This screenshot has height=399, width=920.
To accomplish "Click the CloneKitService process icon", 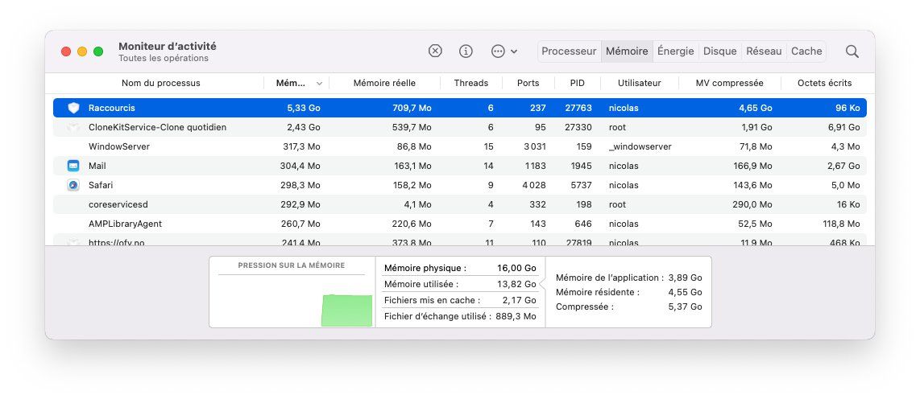I will (73, 127).
